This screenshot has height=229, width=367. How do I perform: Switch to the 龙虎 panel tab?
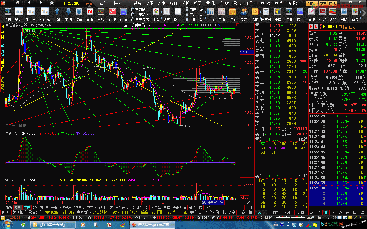pos(288,212)
